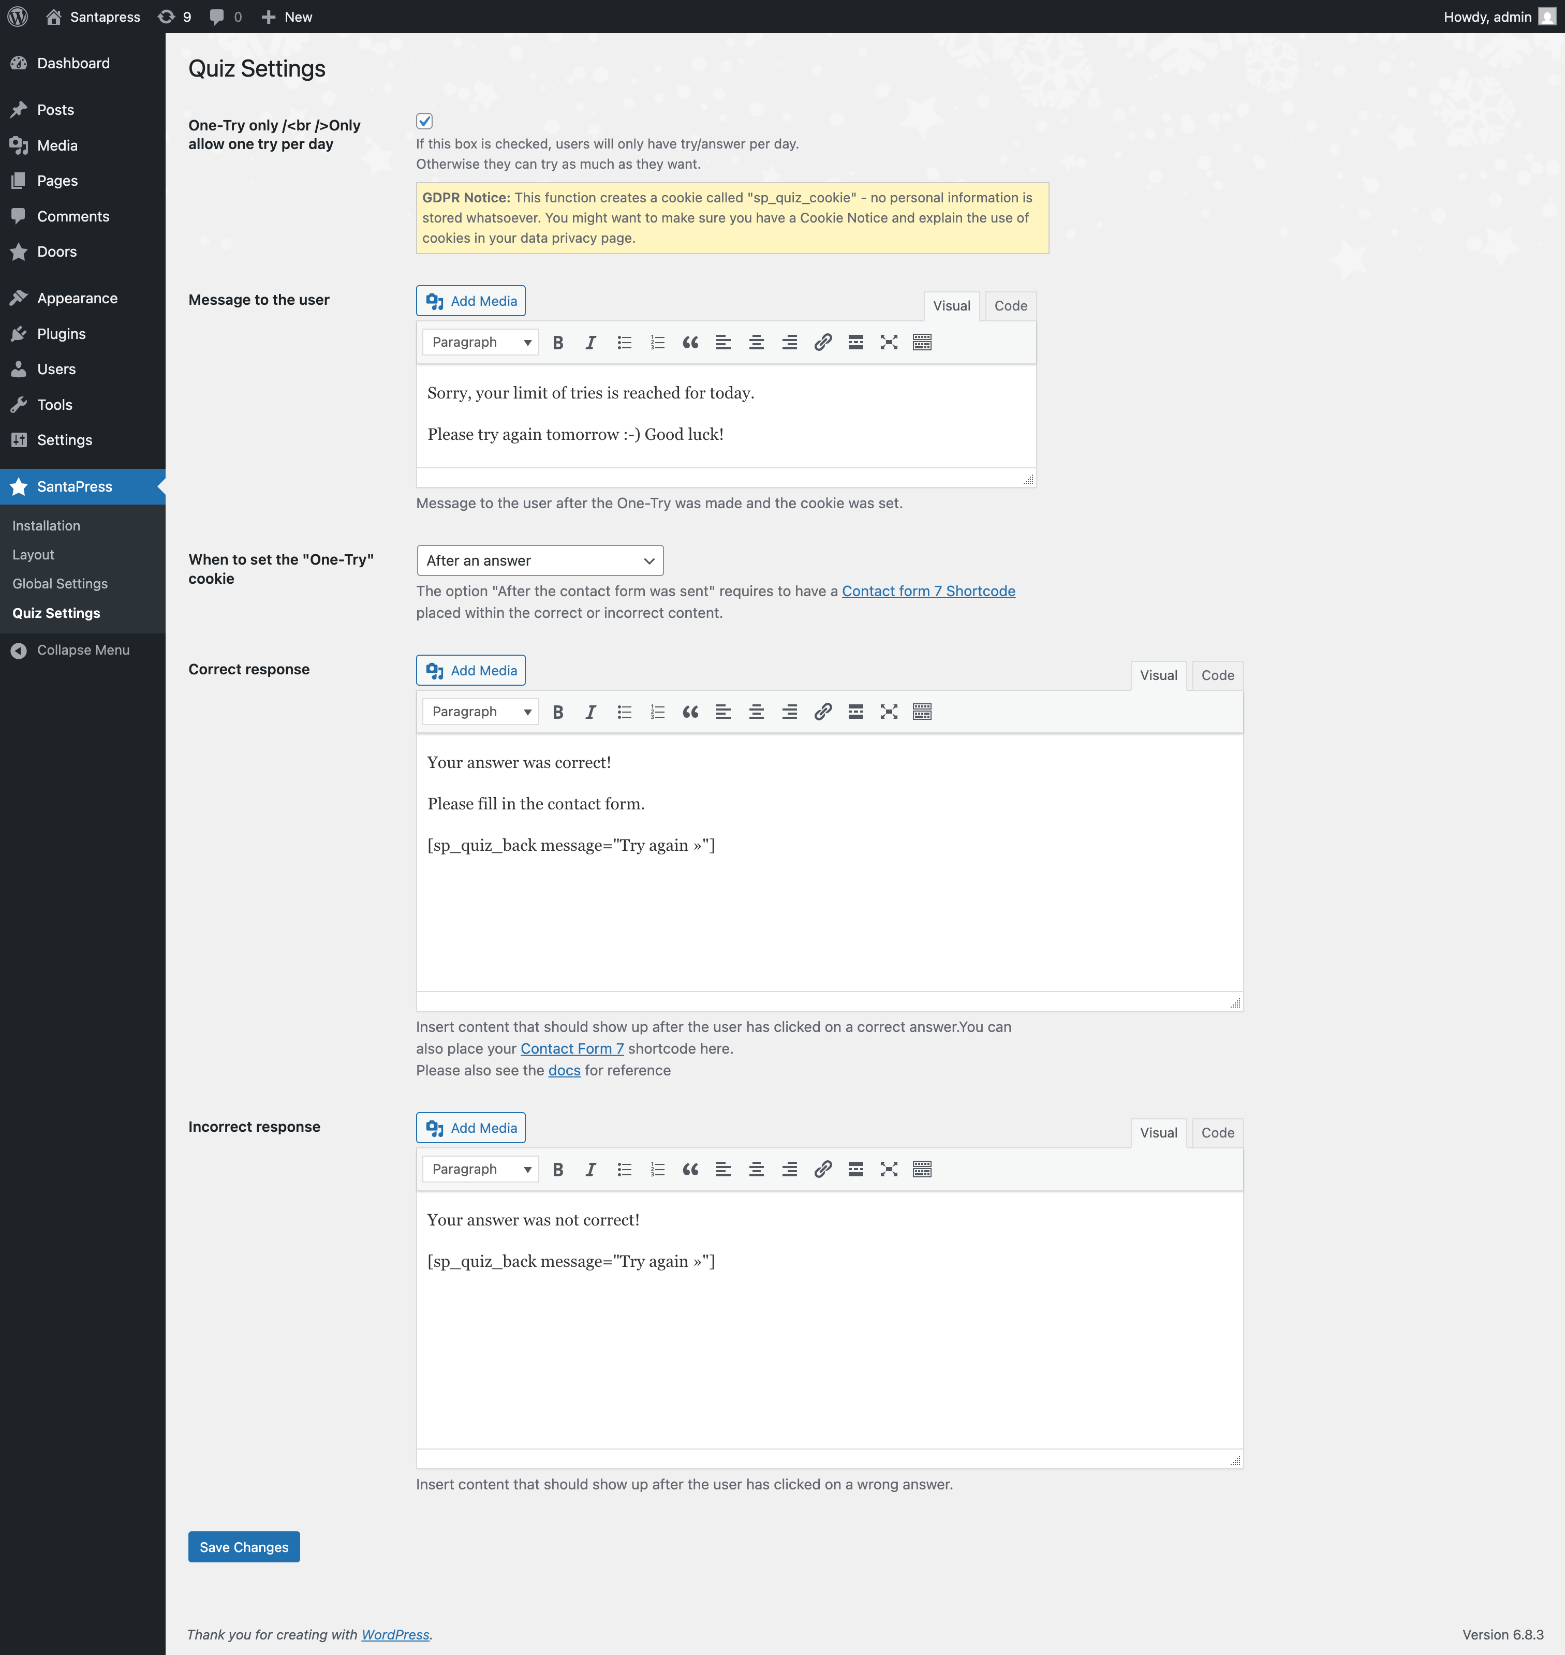Screen dimensions: 1565x1655
Task: Open the Contact form 7 Shortcode link
Action: click(x=927, y=590)
